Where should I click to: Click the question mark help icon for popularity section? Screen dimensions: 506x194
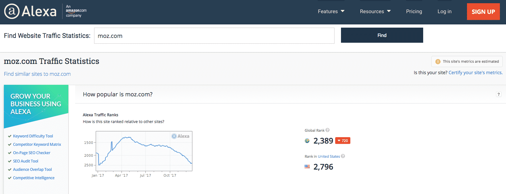tap(499, 94)
